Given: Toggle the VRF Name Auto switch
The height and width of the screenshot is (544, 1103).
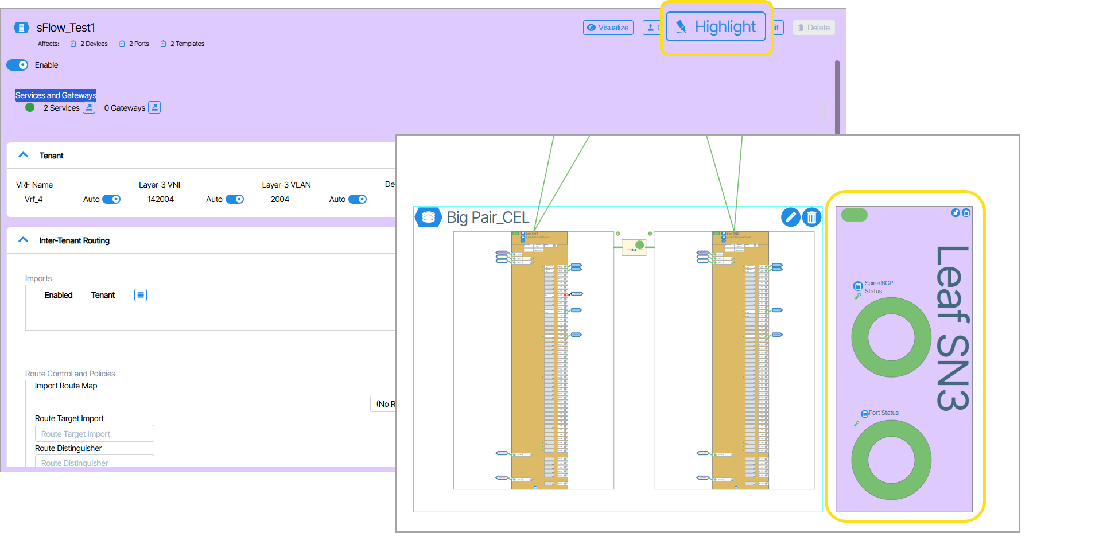Looking at the screenshot, I should tap(111, 199).
